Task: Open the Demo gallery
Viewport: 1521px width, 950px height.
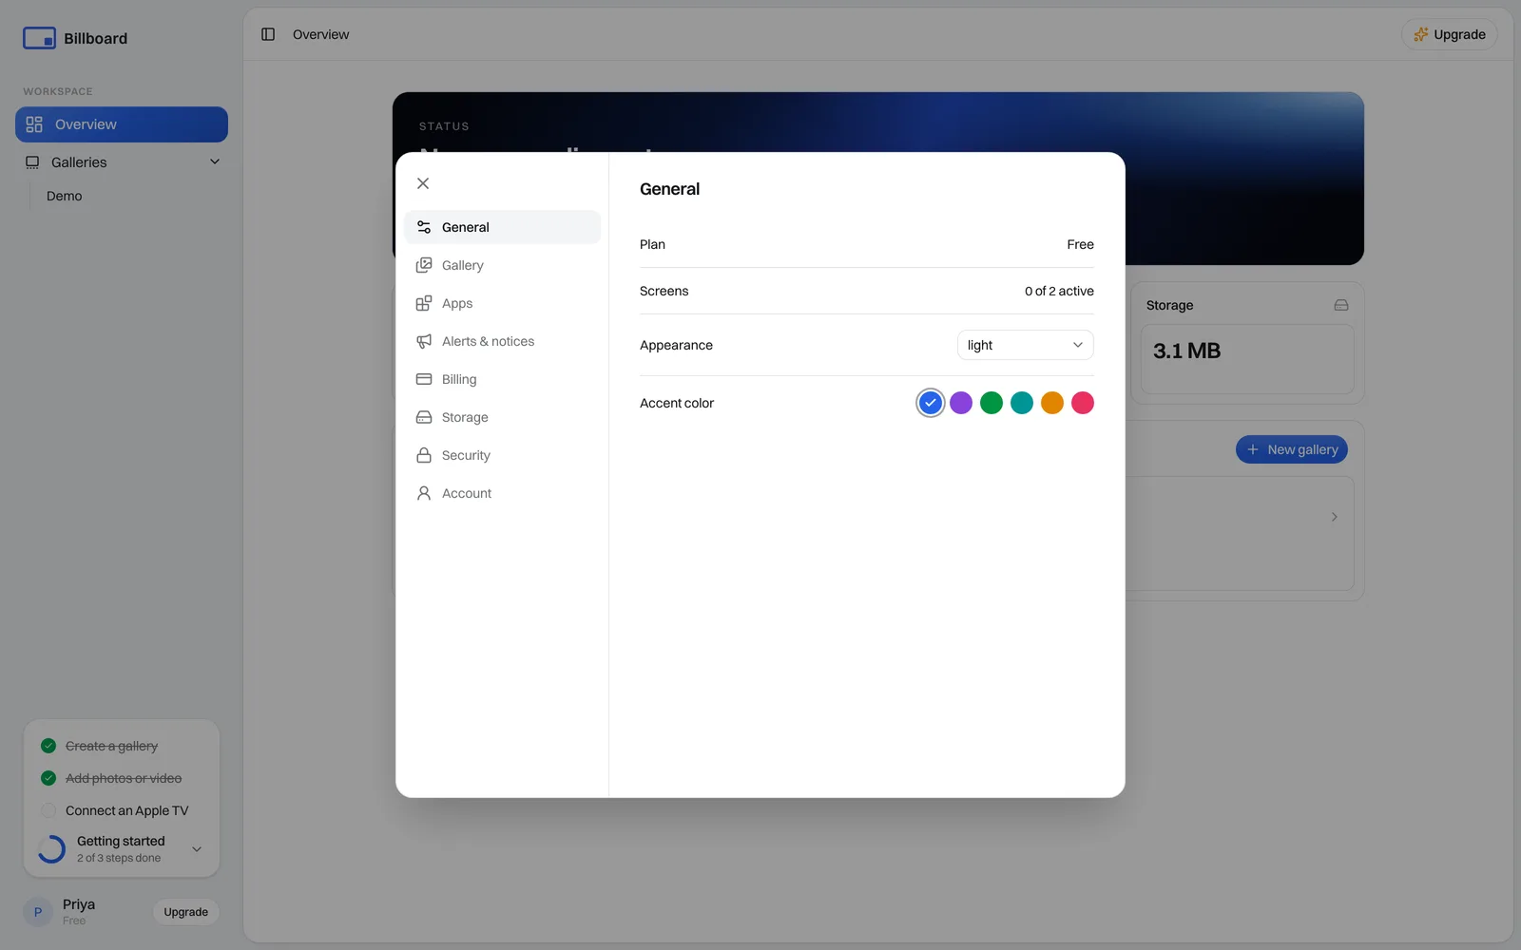Action: (65, 196)
